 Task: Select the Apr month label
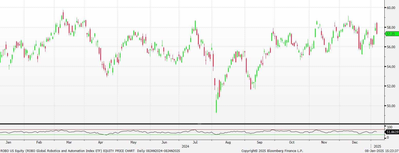coord(101,142)
